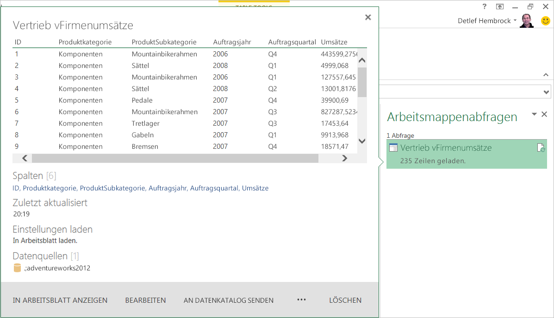This screenshot has height=318, width=554.
Task: Open the Arbeitsmappenabfragen pane options dropdown
Action: click(x=534, y=114)
